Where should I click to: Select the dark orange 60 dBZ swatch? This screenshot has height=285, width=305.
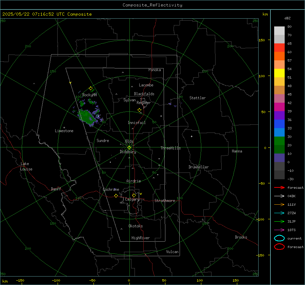click(x=279, y=56)
